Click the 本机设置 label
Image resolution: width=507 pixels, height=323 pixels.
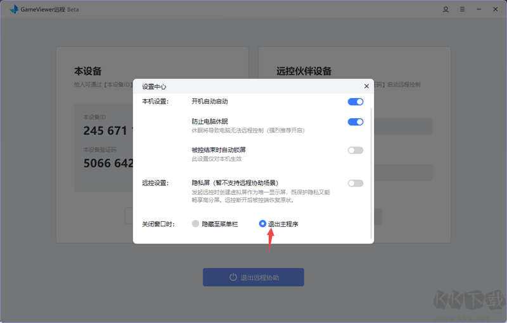155,102
